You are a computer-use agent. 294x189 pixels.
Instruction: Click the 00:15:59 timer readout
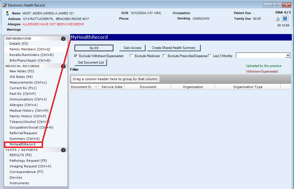[283, 25]
